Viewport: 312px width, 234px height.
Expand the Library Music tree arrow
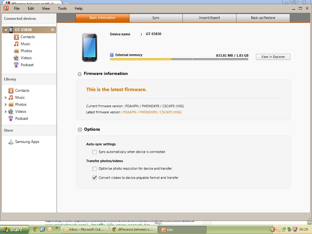tap(5, 98)
